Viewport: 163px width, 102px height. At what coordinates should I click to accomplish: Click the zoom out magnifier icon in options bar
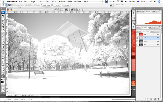tap(12, 5)
